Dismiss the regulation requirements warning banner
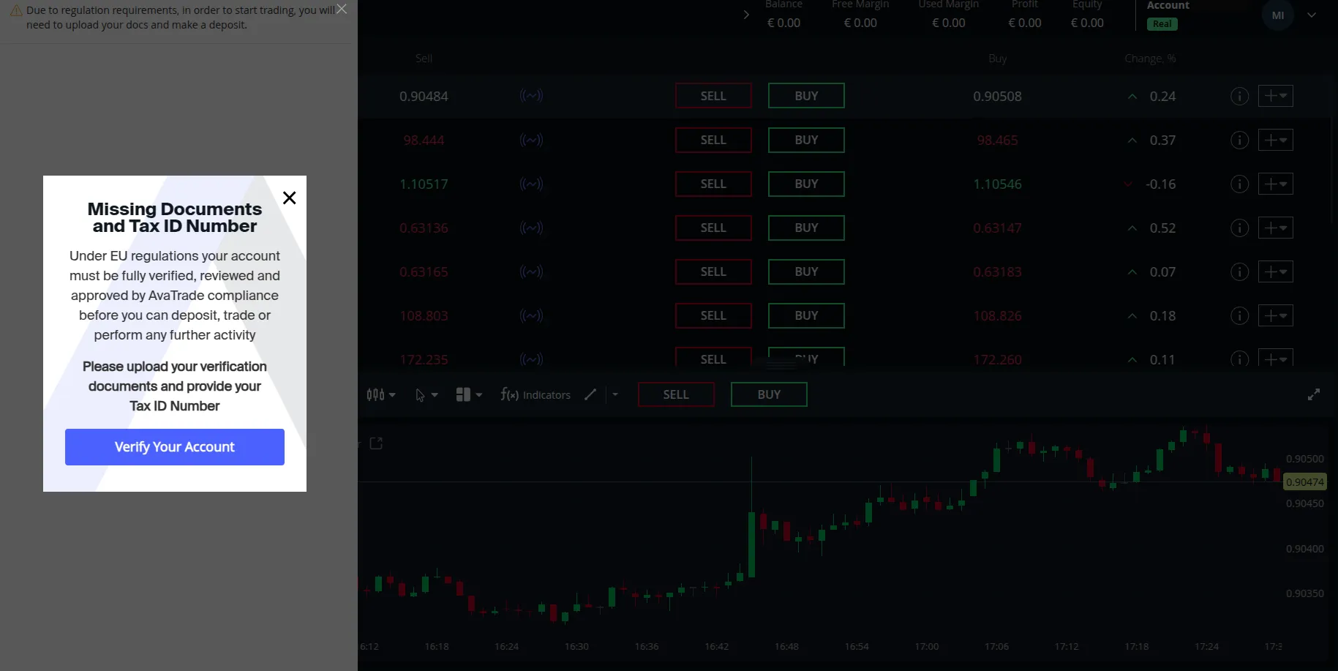 pyautogui.click(x=342, y=9)
